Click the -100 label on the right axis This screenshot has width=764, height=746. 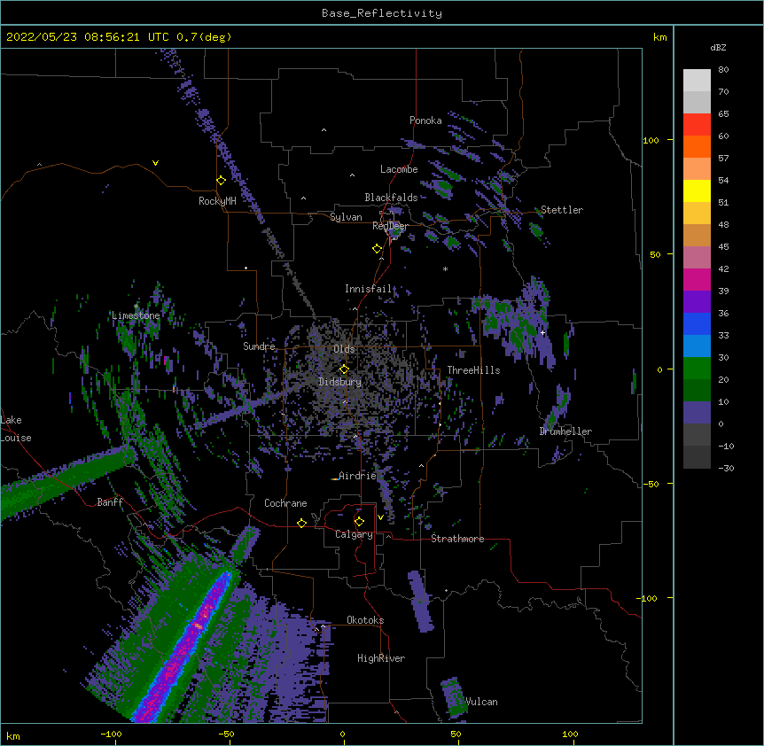[x=647, y=598]
